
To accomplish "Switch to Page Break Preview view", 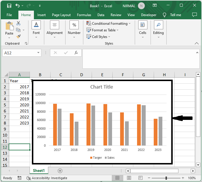I will point(141,178).
